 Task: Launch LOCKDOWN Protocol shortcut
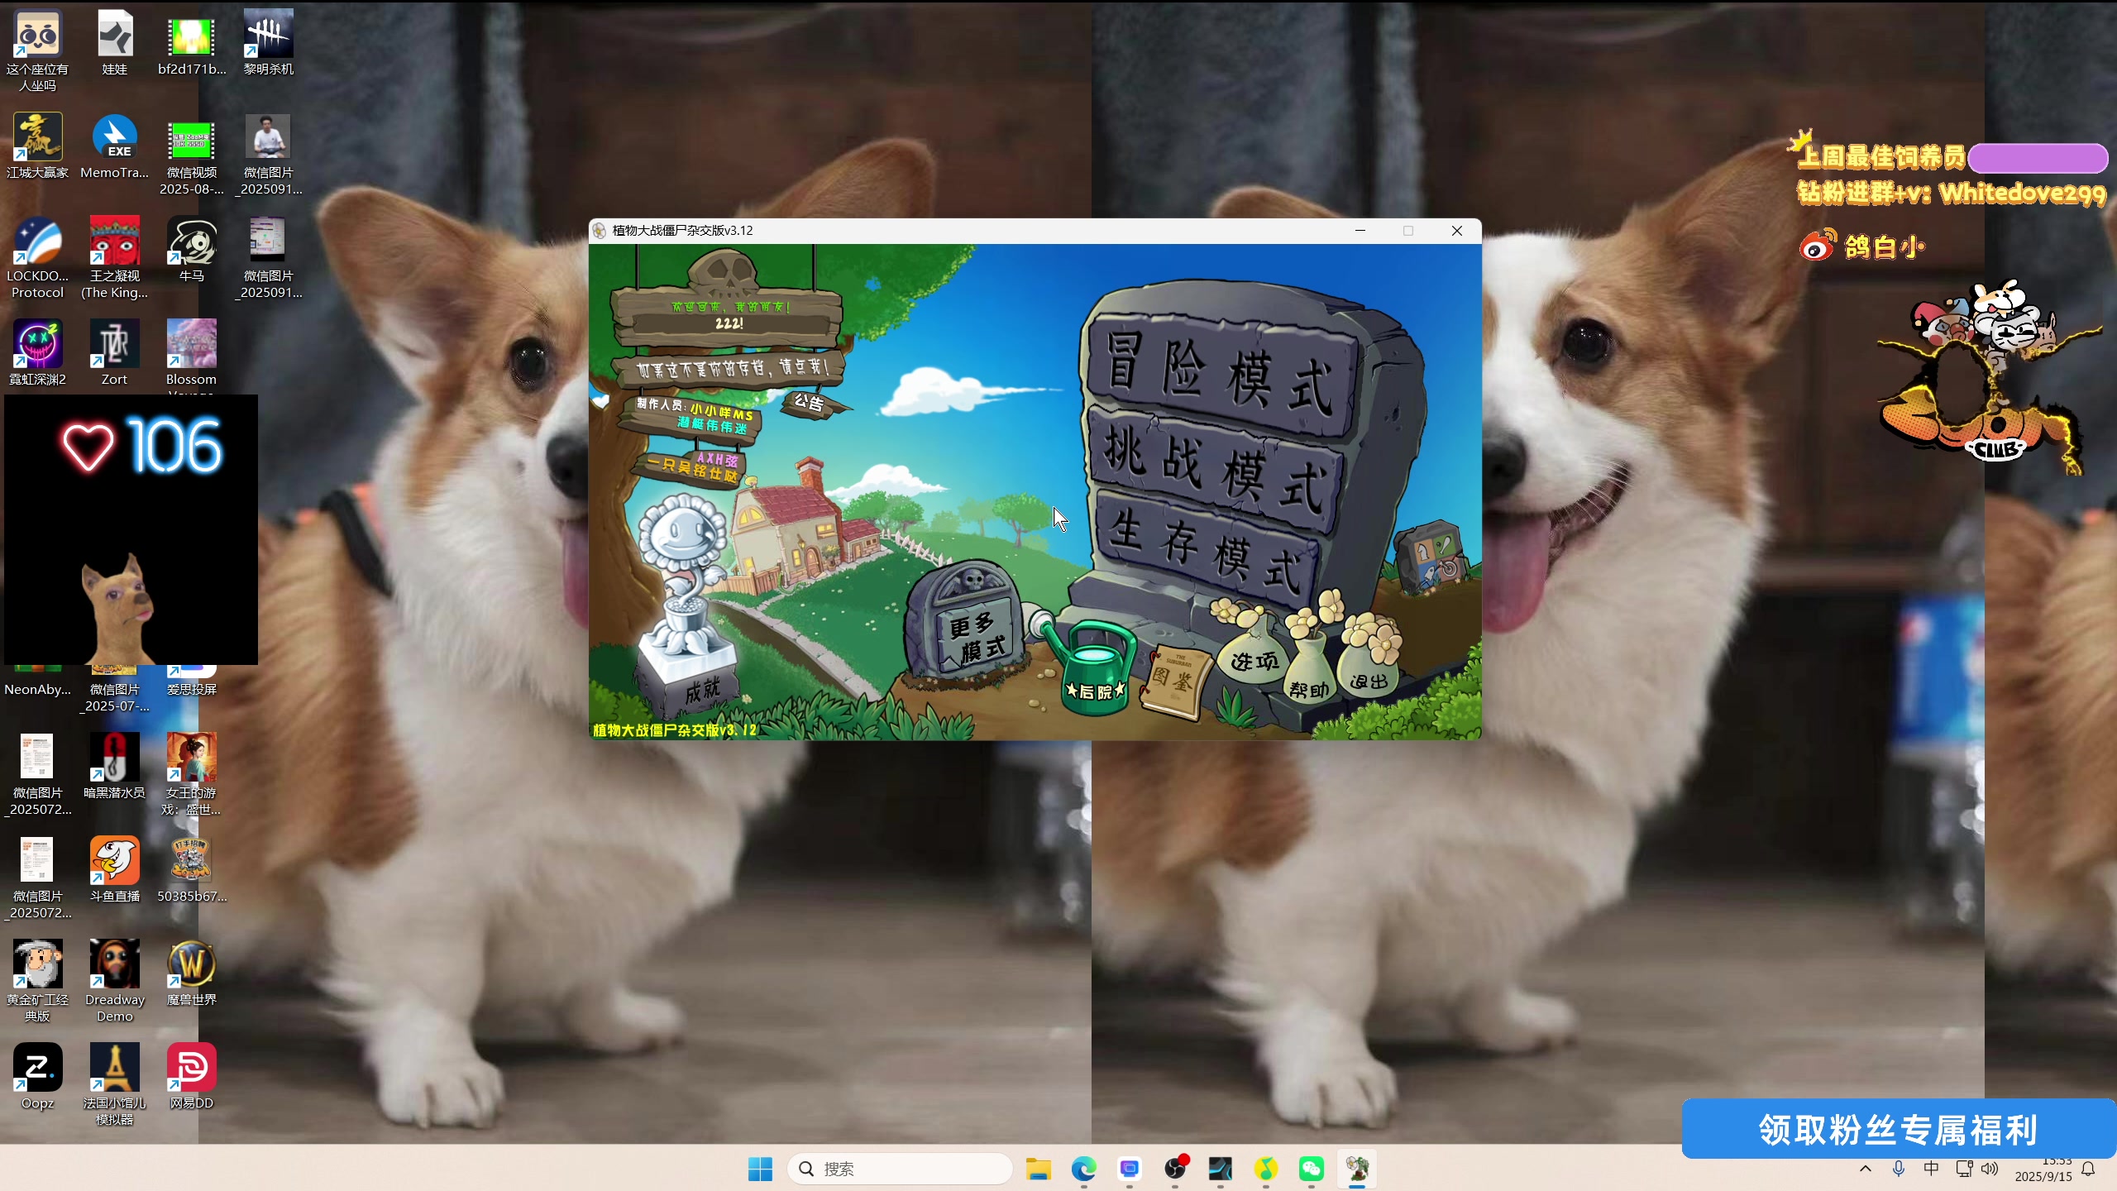tap(37, 258)
